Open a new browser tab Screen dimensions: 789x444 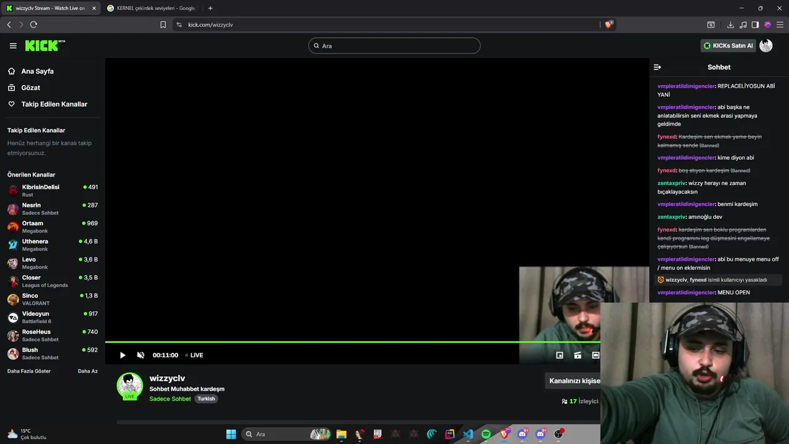click(x=210, y=8)
